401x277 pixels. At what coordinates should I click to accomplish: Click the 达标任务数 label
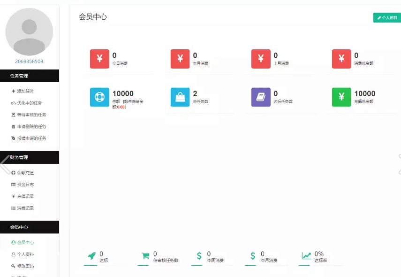(x=283, y=101)
